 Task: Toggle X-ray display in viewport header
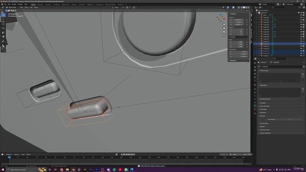[x=239, y=8]
